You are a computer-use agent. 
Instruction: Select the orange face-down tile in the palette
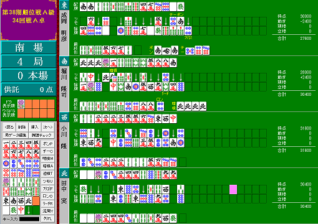(x=36, y=201)
